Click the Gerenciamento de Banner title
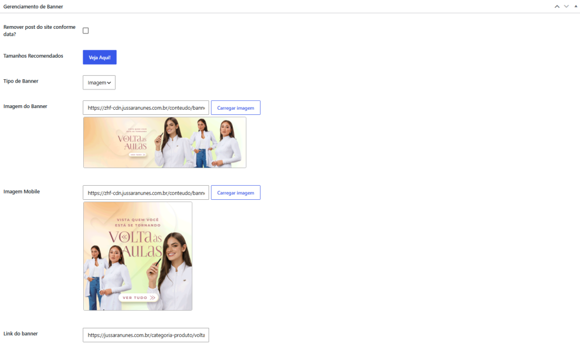Viewport: 580px width, 351px height. pyautogui.click(x=33, y=7)
